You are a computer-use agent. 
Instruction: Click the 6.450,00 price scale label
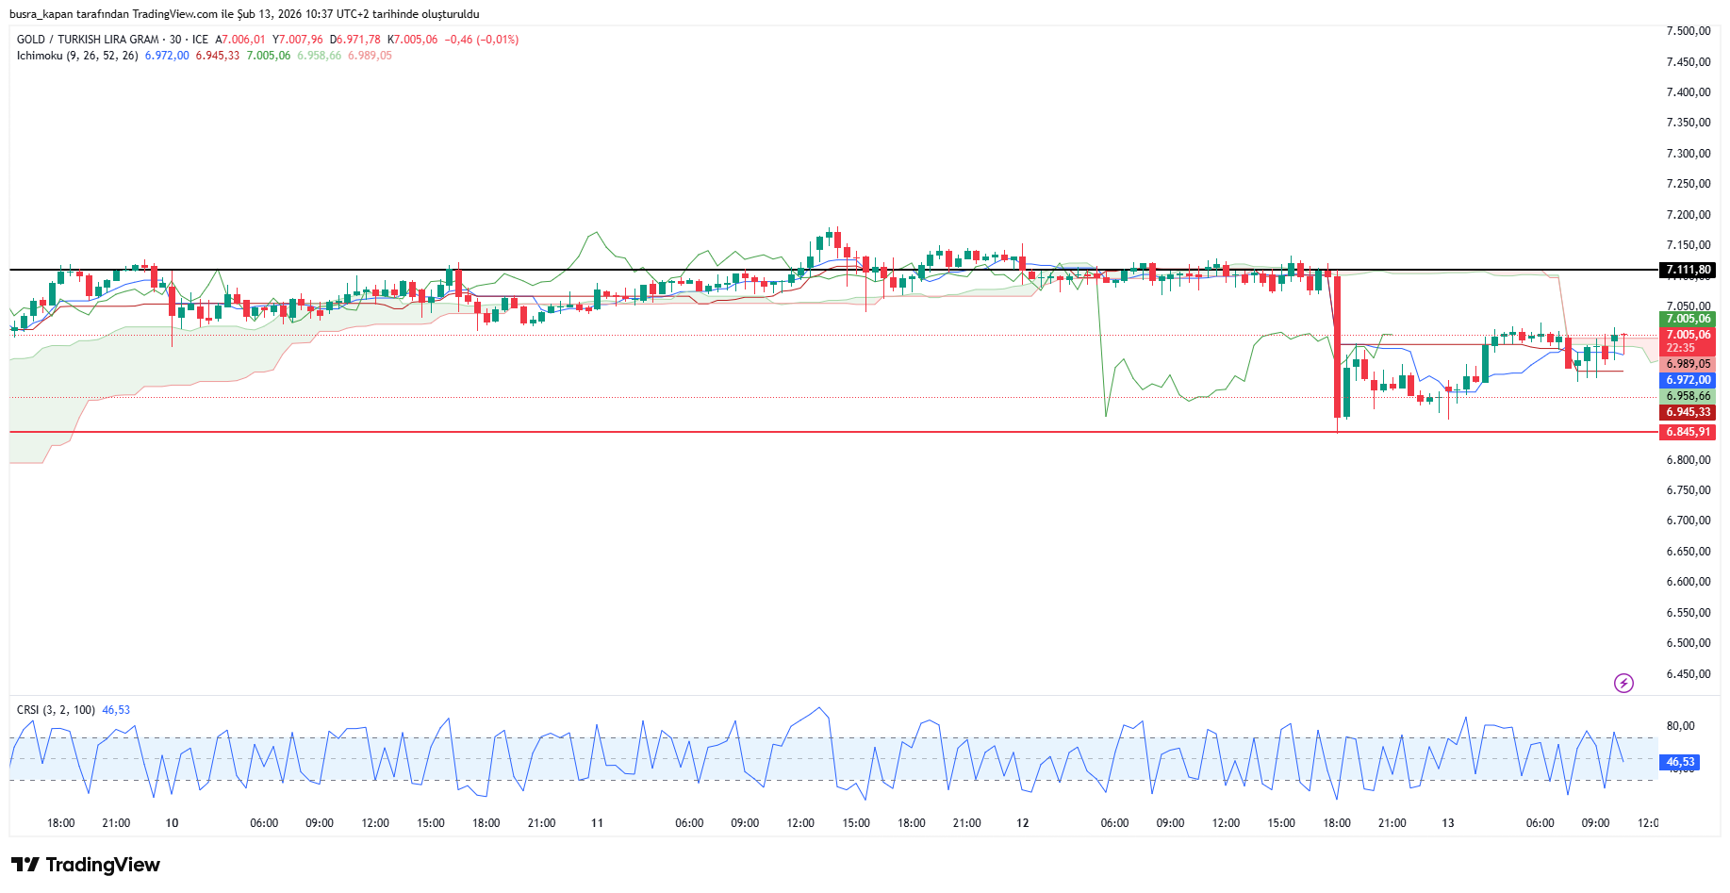(x=1688, y=674)
